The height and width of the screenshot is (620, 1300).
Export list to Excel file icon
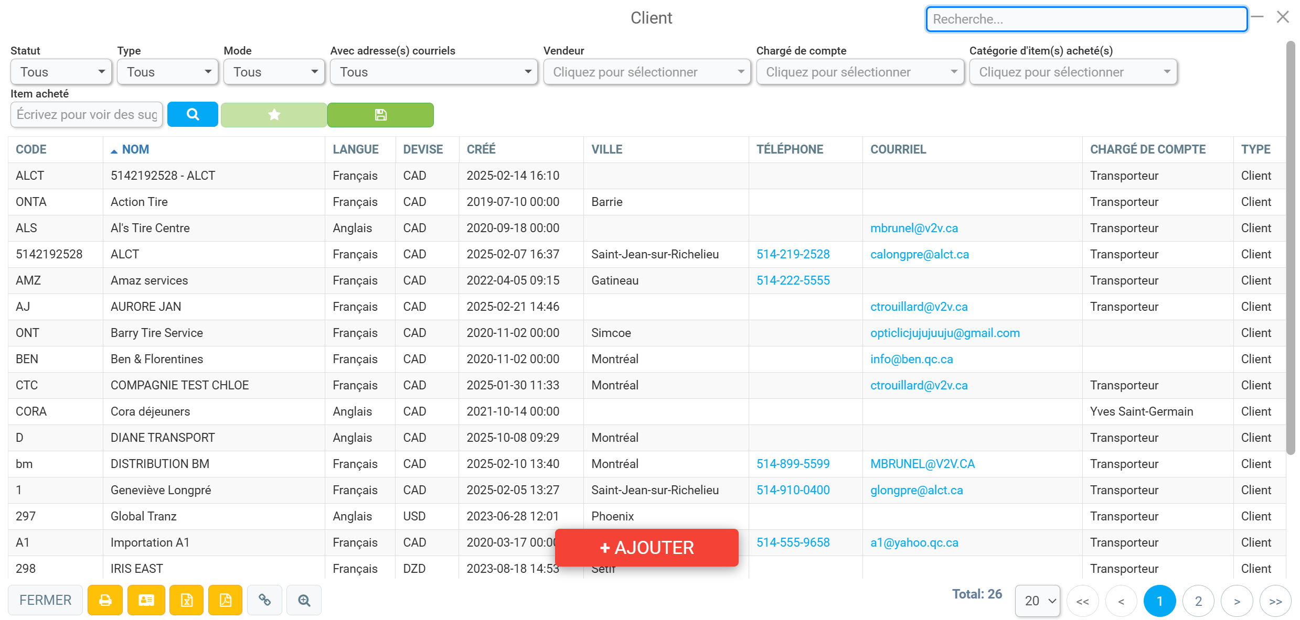click(187, 600)
